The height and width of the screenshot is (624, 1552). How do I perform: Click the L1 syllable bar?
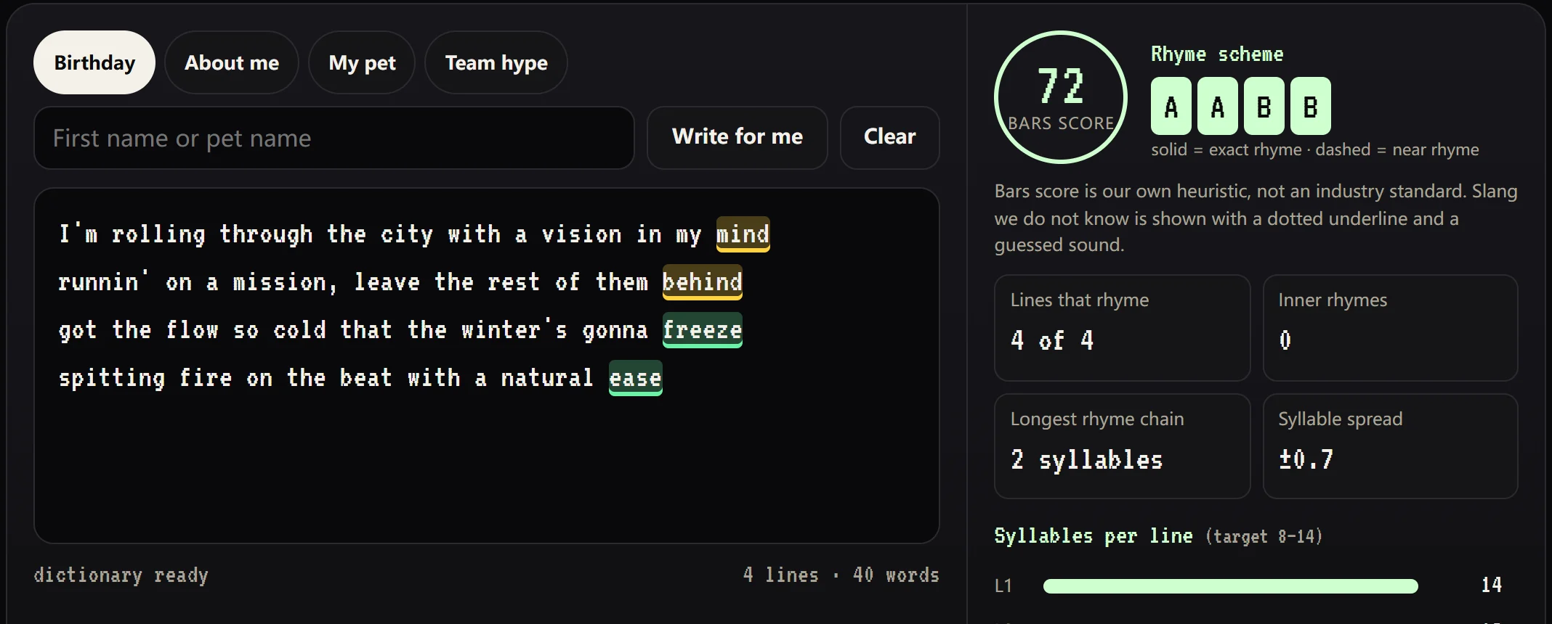[x=1230, y=586]
